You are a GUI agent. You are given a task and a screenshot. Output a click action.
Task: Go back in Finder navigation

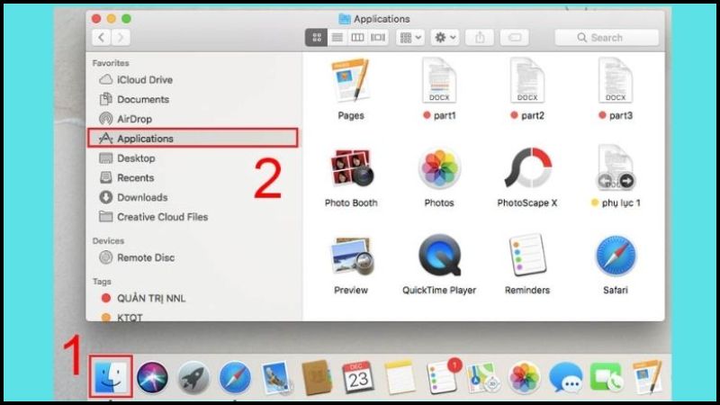click(x=102, y=38)
